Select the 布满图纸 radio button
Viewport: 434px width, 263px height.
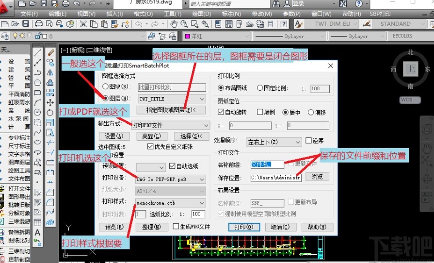221,88
